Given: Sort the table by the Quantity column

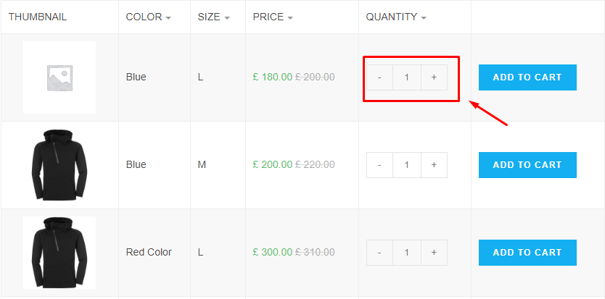Looking at the screenshot, I should [x=396, y=17].
